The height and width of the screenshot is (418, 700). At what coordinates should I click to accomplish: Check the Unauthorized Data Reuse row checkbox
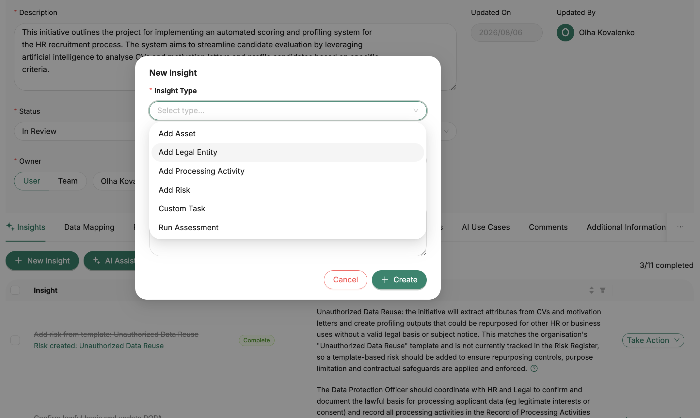(15, 340)
